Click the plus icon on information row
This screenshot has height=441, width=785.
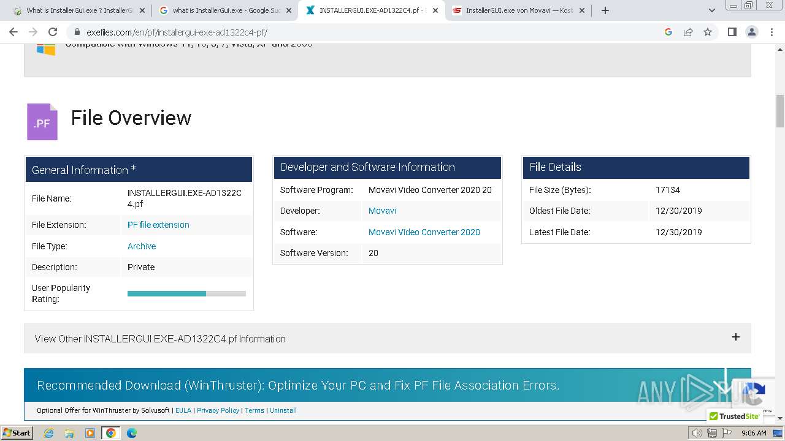click(x=736, y=337)
